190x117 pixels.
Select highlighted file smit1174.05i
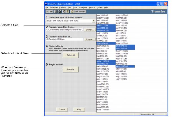coord(125,46)
